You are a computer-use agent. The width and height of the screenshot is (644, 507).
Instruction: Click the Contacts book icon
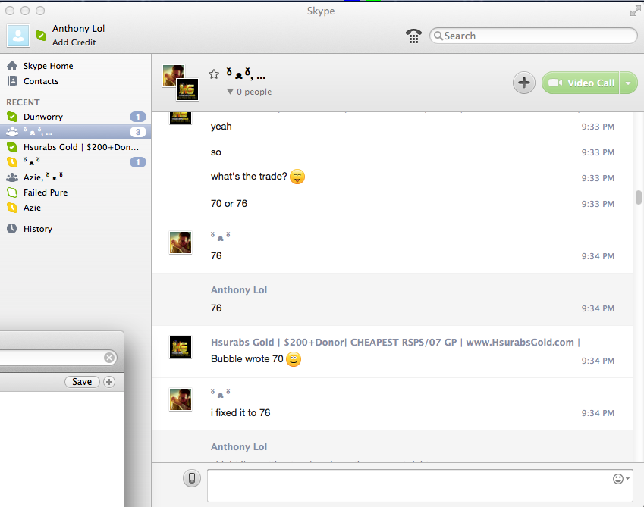[12, 81]
